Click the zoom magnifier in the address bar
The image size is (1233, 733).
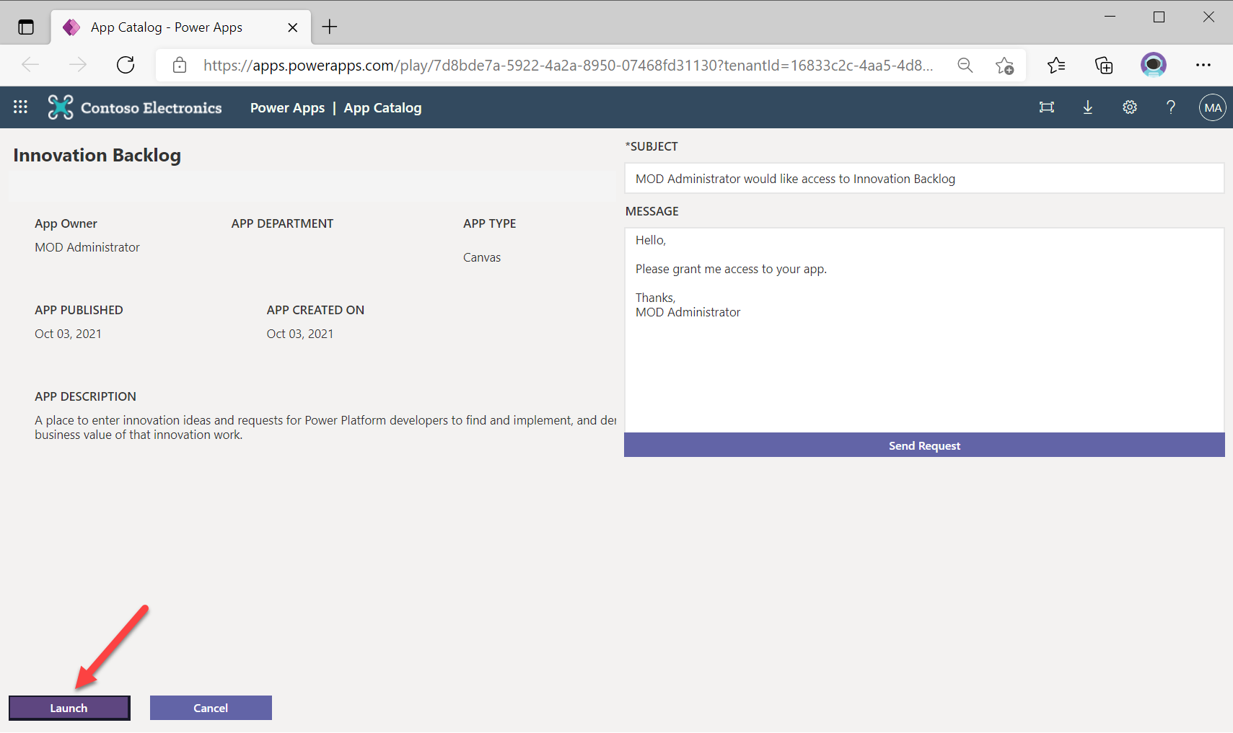965,65
